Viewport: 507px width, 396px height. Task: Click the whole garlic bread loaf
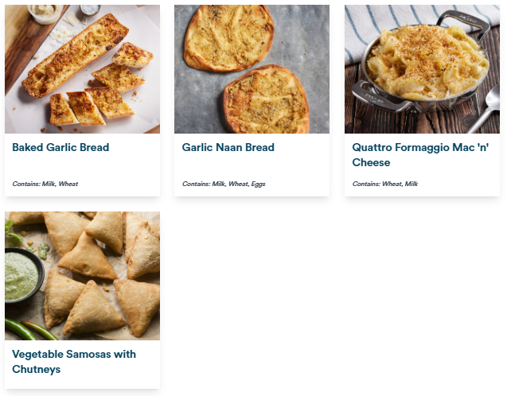click(76, 55)
